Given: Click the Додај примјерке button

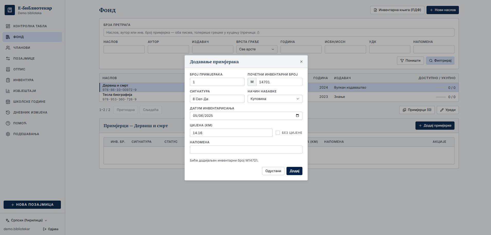Looking at the screenshot, I should [435, 126].
